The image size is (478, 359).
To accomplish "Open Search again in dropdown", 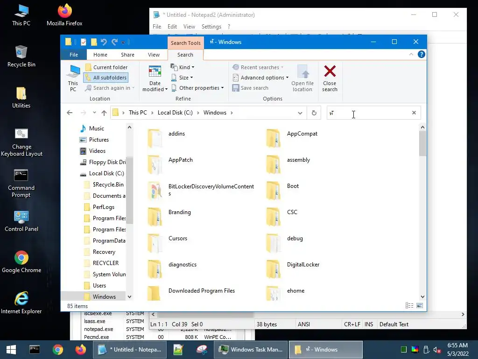I will coord(110,88).
